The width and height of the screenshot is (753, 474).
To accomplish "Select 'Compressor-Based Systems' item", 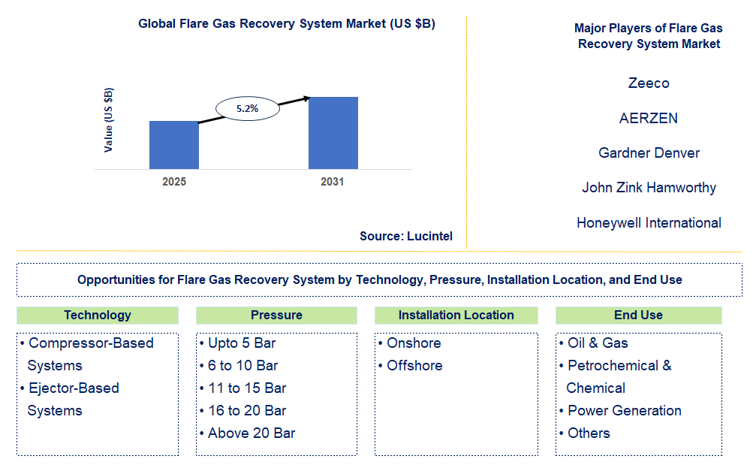I will point(87,355).
